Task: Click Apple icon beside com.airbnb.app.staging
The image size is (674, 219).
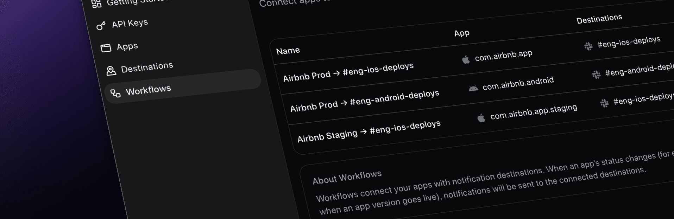Action: [x=481, y=118]
